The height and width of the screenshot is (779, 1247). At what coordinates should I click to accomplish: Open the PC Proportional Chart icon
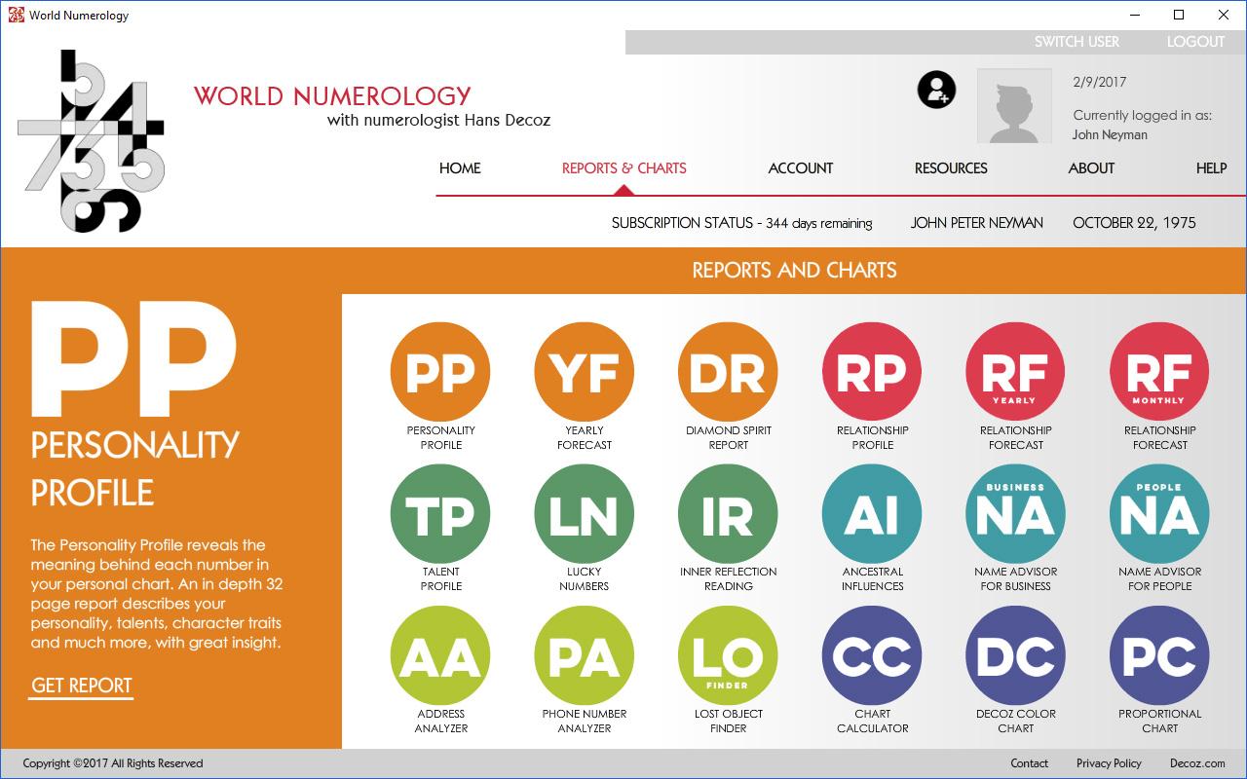[x=1159, y=655]
